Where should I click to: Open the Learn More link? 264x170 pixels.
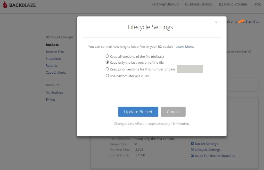click(x=184, y=46)
